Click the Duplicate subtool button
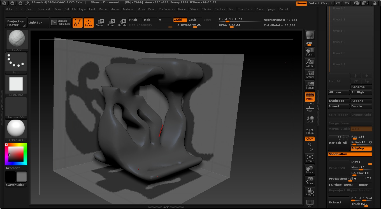 click(339, 101)
